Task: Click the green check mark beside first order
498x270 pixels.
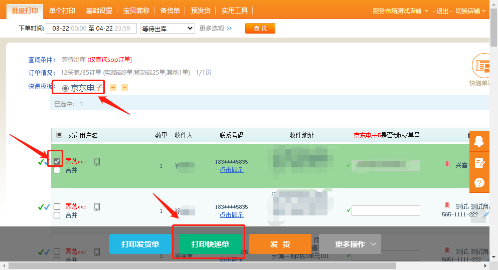Action: pyautogui.click(x=40, y=162)
